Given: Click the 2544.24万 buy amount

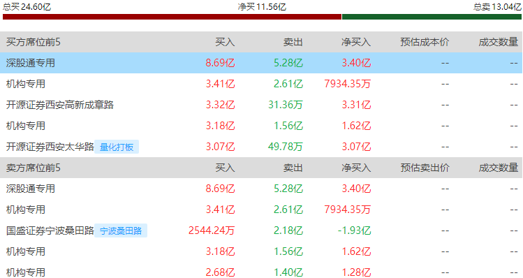Looking at the screenshot, I should pyautogui.click(x=212, y=231).
